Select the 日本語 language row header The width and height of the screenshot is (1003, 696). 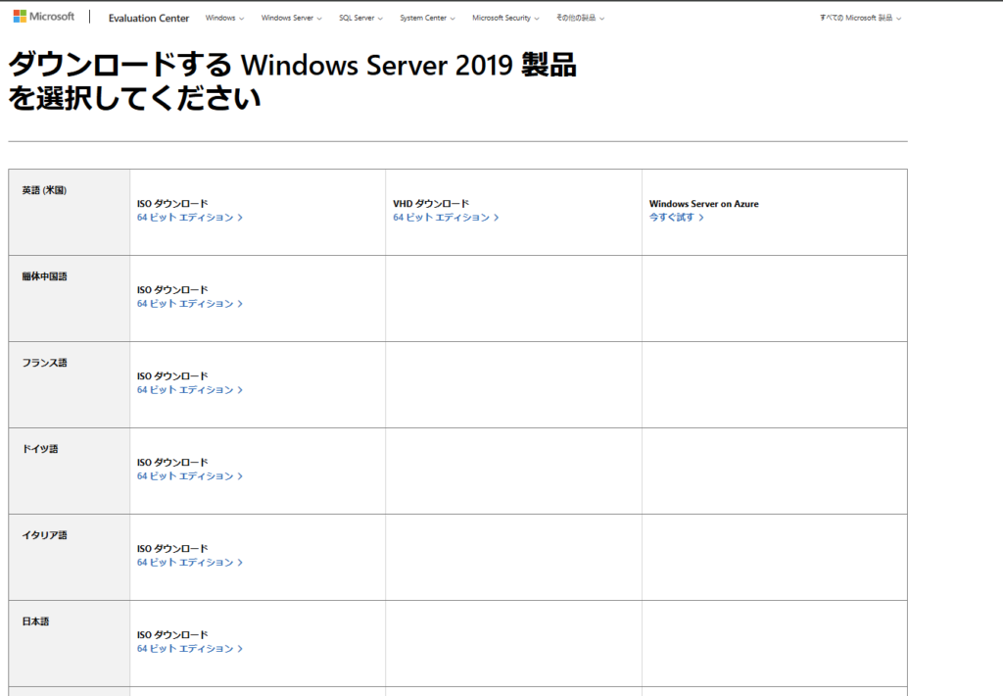click(x=35, y=621)
